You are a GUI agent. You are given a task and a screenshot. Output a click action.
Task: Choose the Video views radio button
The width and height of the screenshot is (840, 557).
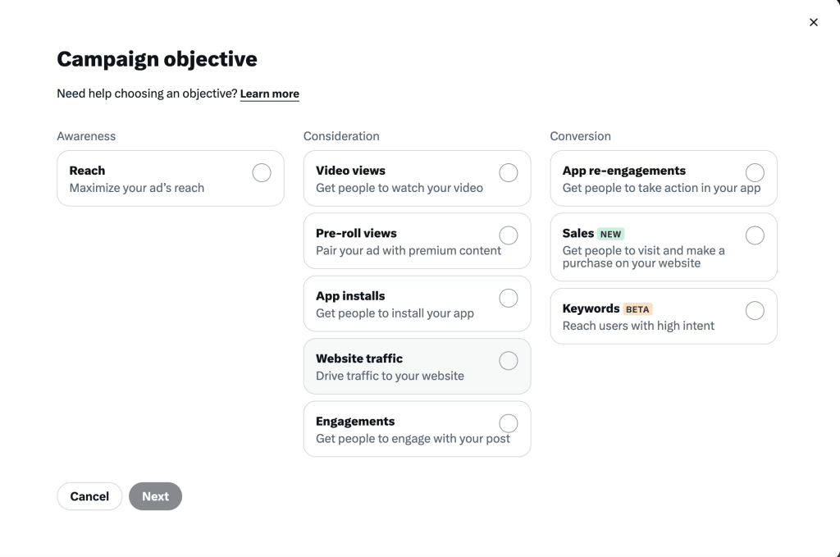coord(509,172)
